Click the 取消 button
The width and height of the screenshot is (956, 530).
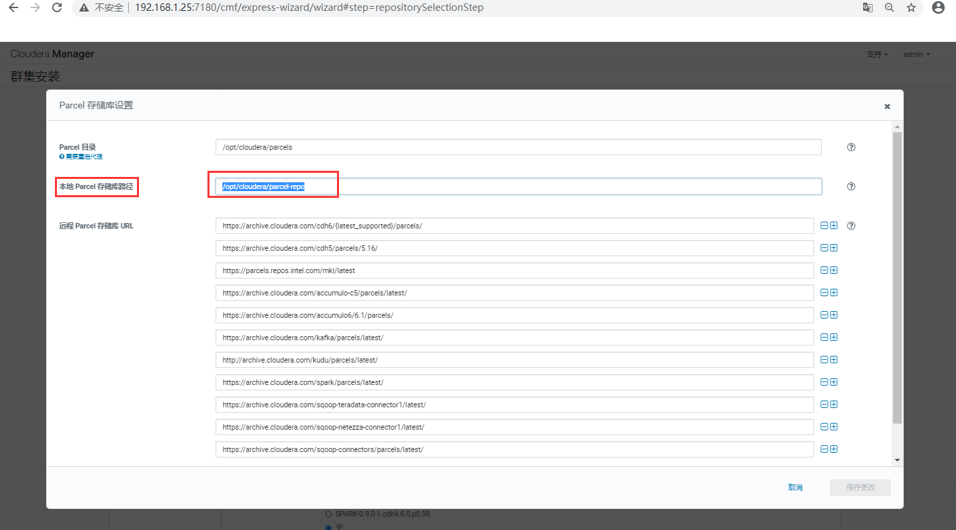pyautogui.click(x=795, y=487)
